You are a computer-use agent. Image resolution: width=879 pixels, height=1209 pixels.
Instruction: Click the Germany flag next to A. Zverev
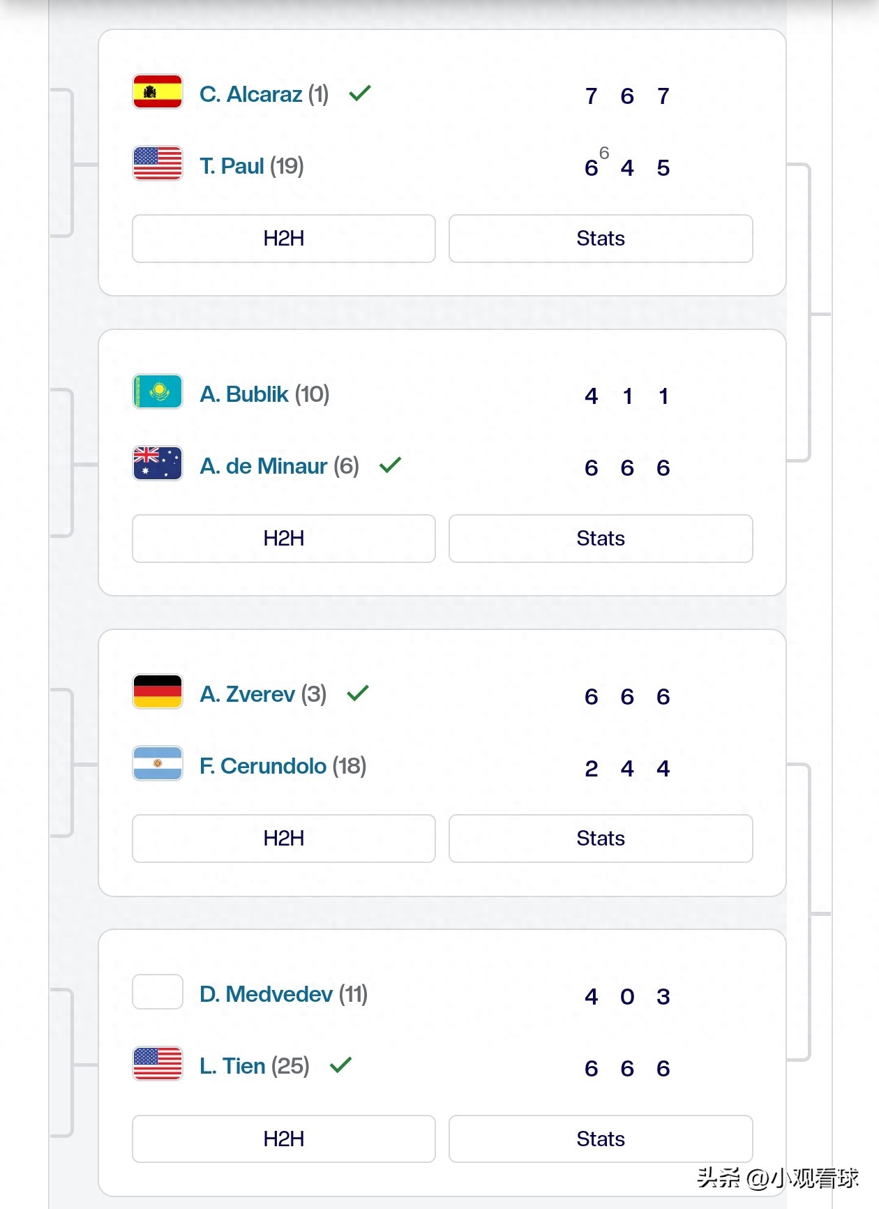tap(157, 693)
